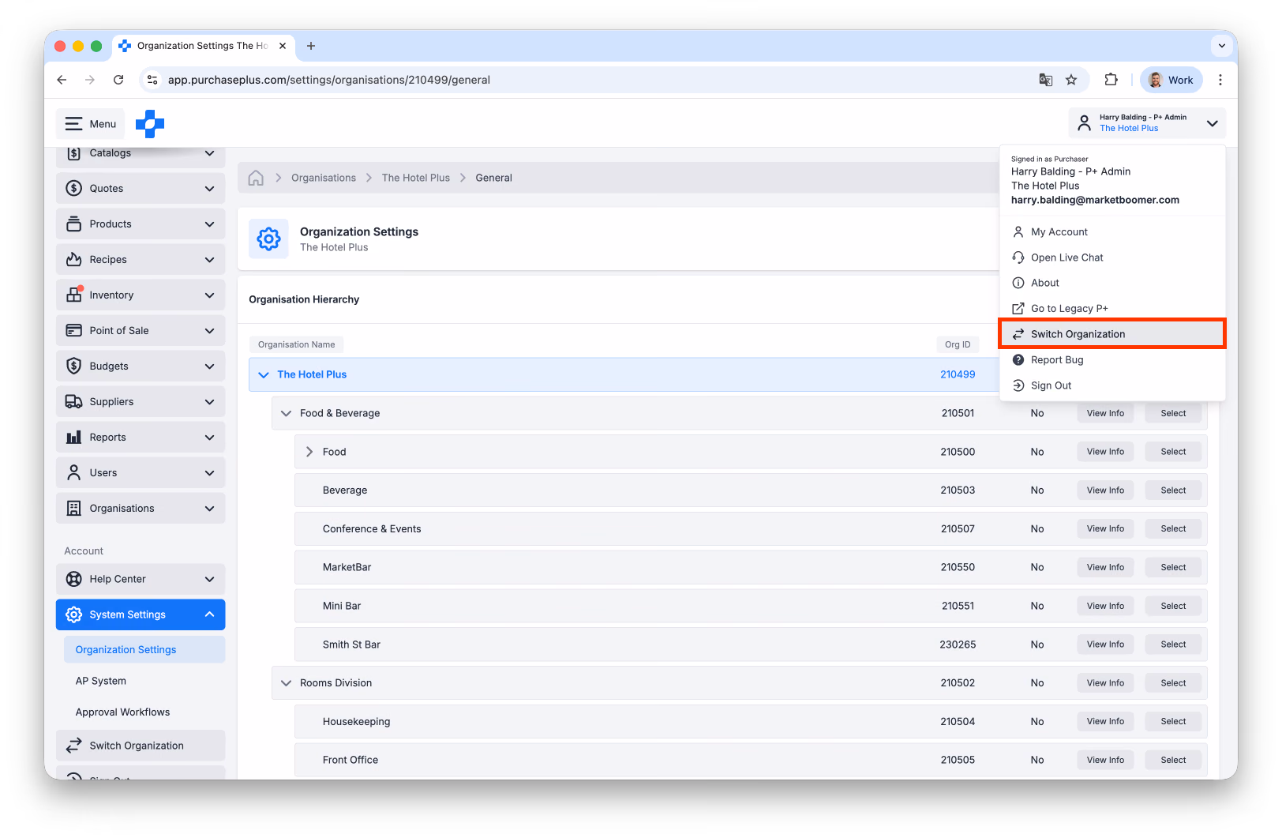The height and width of the screenshot is (838, 1282).
Task: Expand the Quotes menu chevron
Action: pos(209,189)
